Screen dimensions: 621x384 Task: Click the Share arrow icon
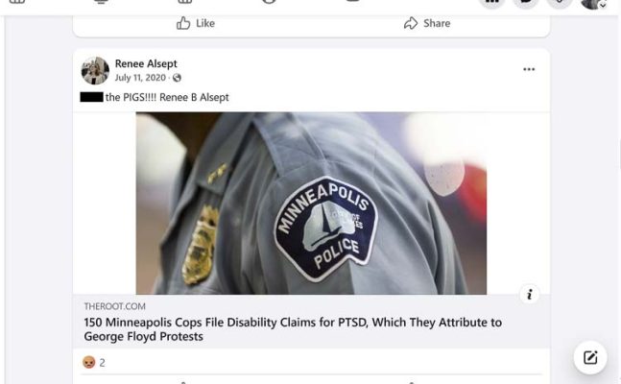coord(411,23)
